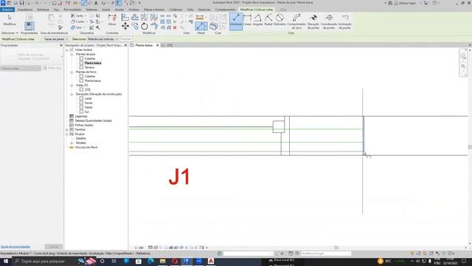This screenshot has height=266, width=472.
Task: Toggle the Propriedades palette button
Action: (29, 27)
